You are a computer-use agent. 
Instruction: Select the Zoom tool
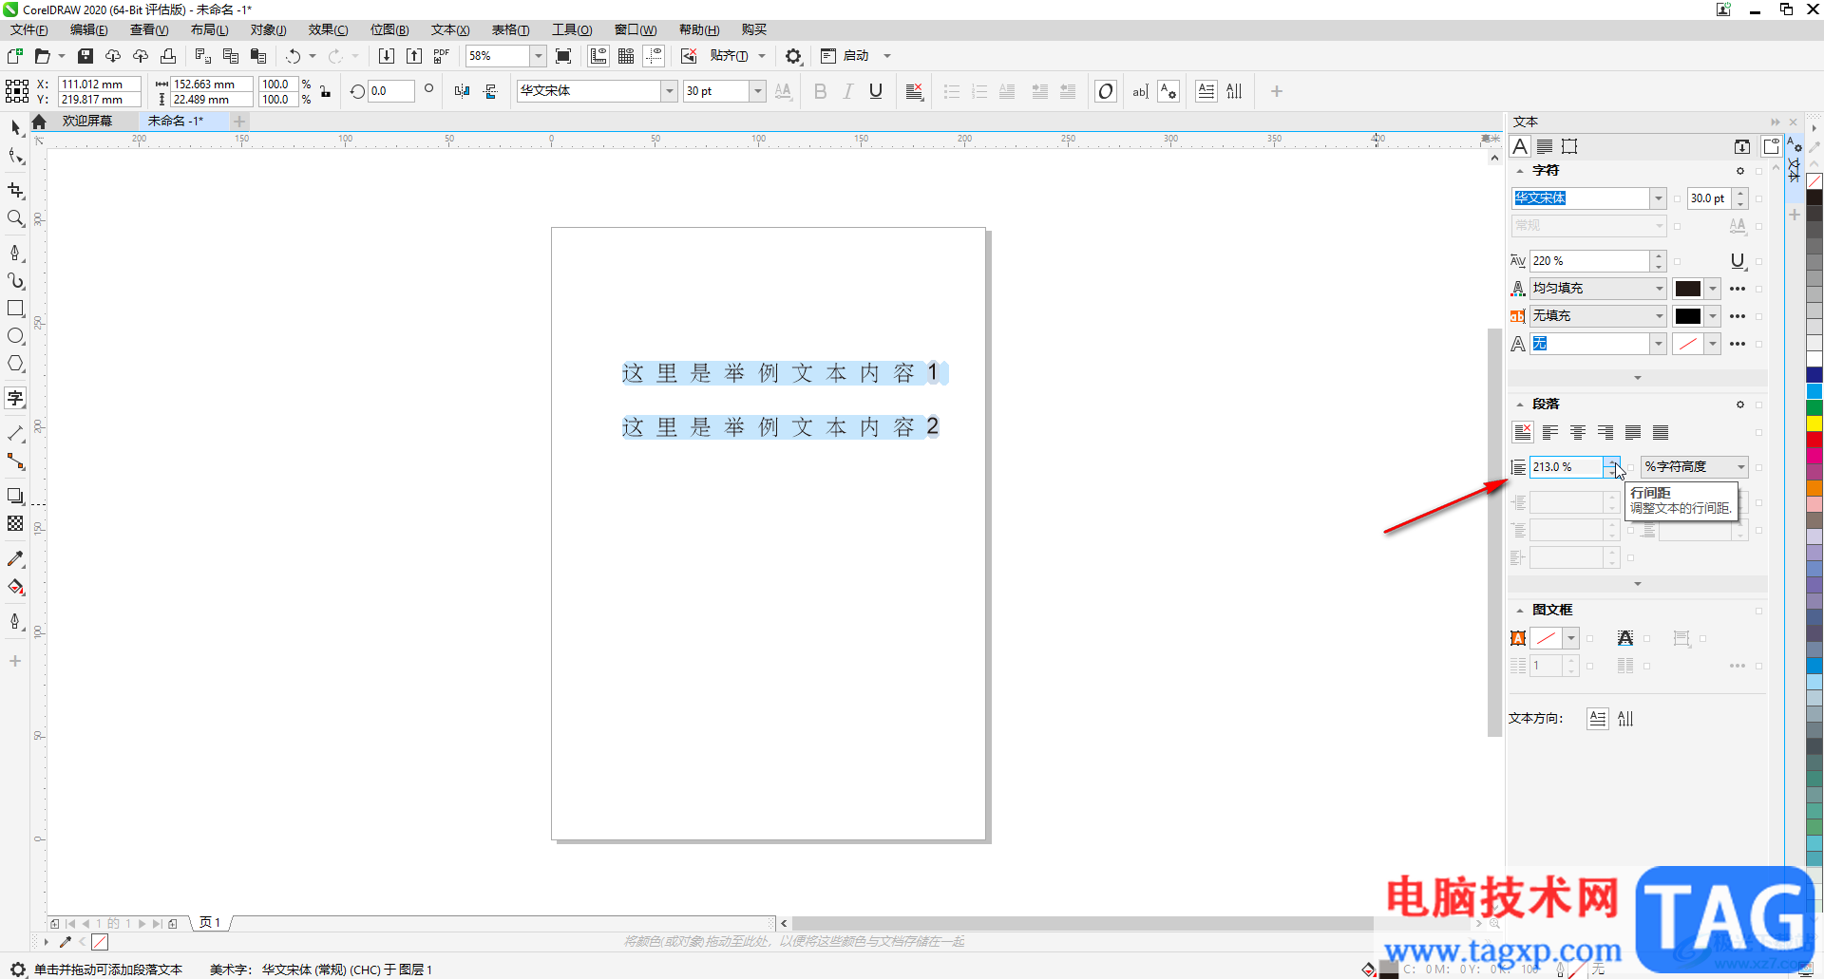tap(15, 218)
